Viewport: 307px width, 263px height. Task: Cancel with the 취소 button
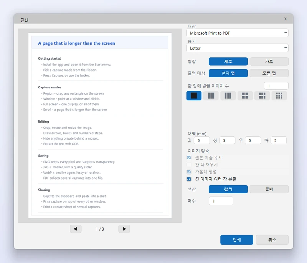click(x=272, y=240)
